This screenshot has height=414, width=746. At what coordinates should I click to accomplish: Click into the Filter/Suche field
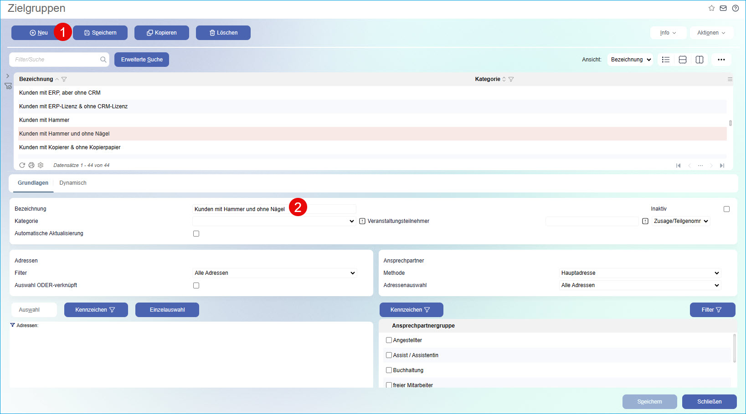coord(56,60)
